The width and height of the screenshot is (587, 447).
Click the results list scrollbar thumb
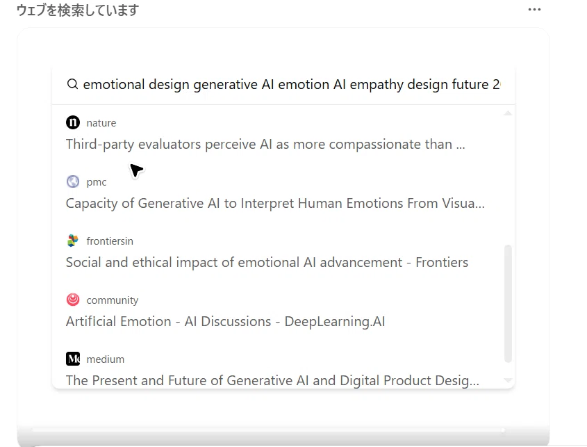click(x=508, y=304)
